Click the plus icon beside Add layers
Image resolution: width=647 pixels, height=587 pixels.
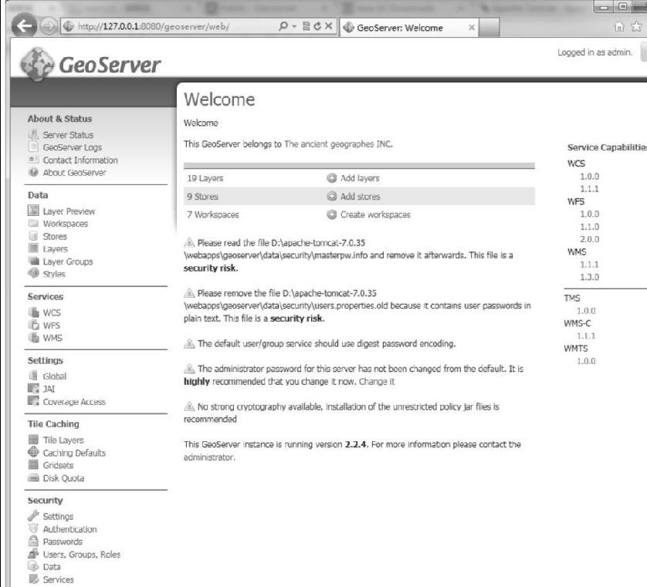click(332, 177)
